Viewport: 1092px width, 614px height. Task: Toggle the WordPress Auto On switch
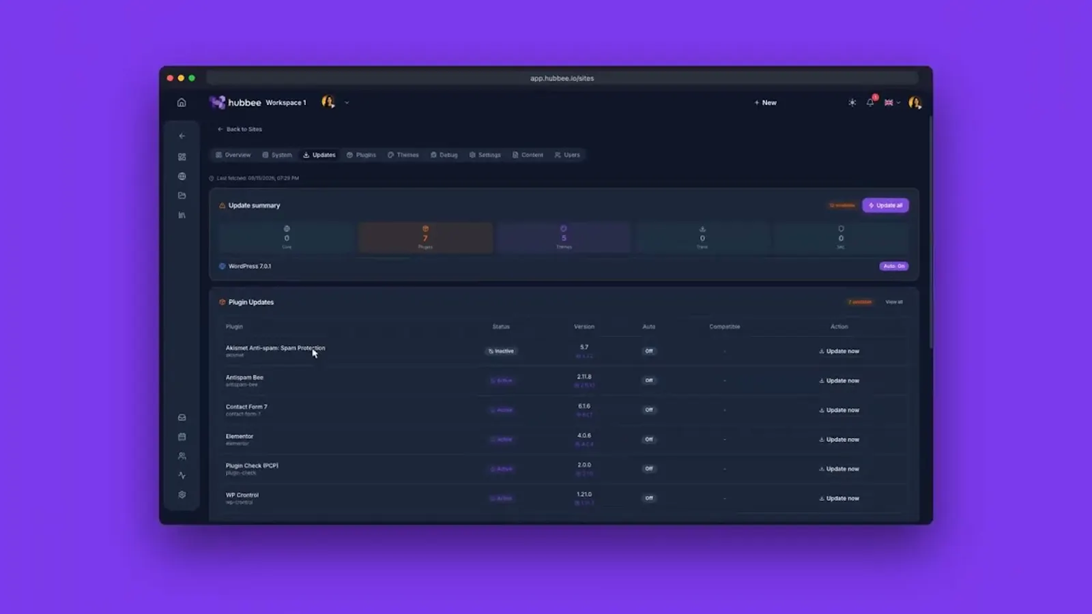893,266
